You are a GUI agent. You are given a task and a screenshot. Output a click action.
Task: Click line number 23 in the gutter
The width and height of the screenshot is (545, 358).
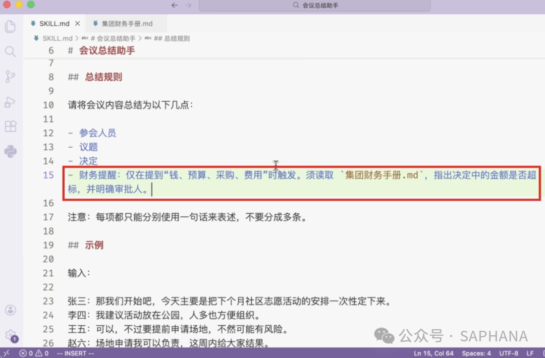coord(48,301)
